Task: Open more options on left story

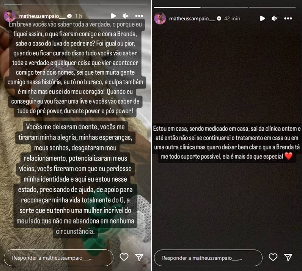Action: tap(139, 16)
